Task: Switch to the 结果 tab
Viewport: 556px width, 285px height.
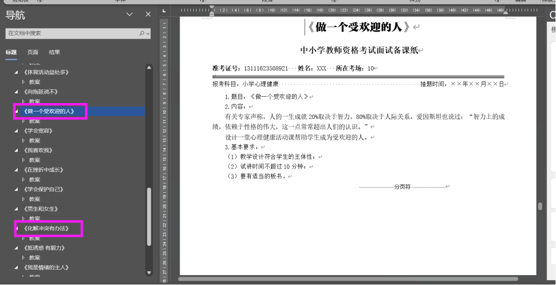Action: (x=54, y=52)
